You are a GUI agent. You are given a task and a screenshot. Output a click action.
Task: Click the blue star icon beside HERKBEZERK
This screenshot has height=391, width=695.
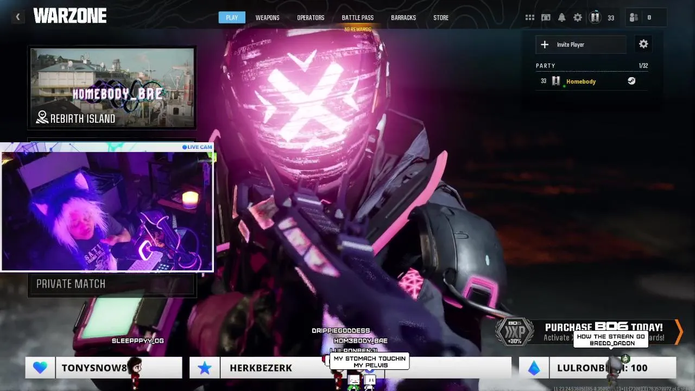(x=204, y=368)
